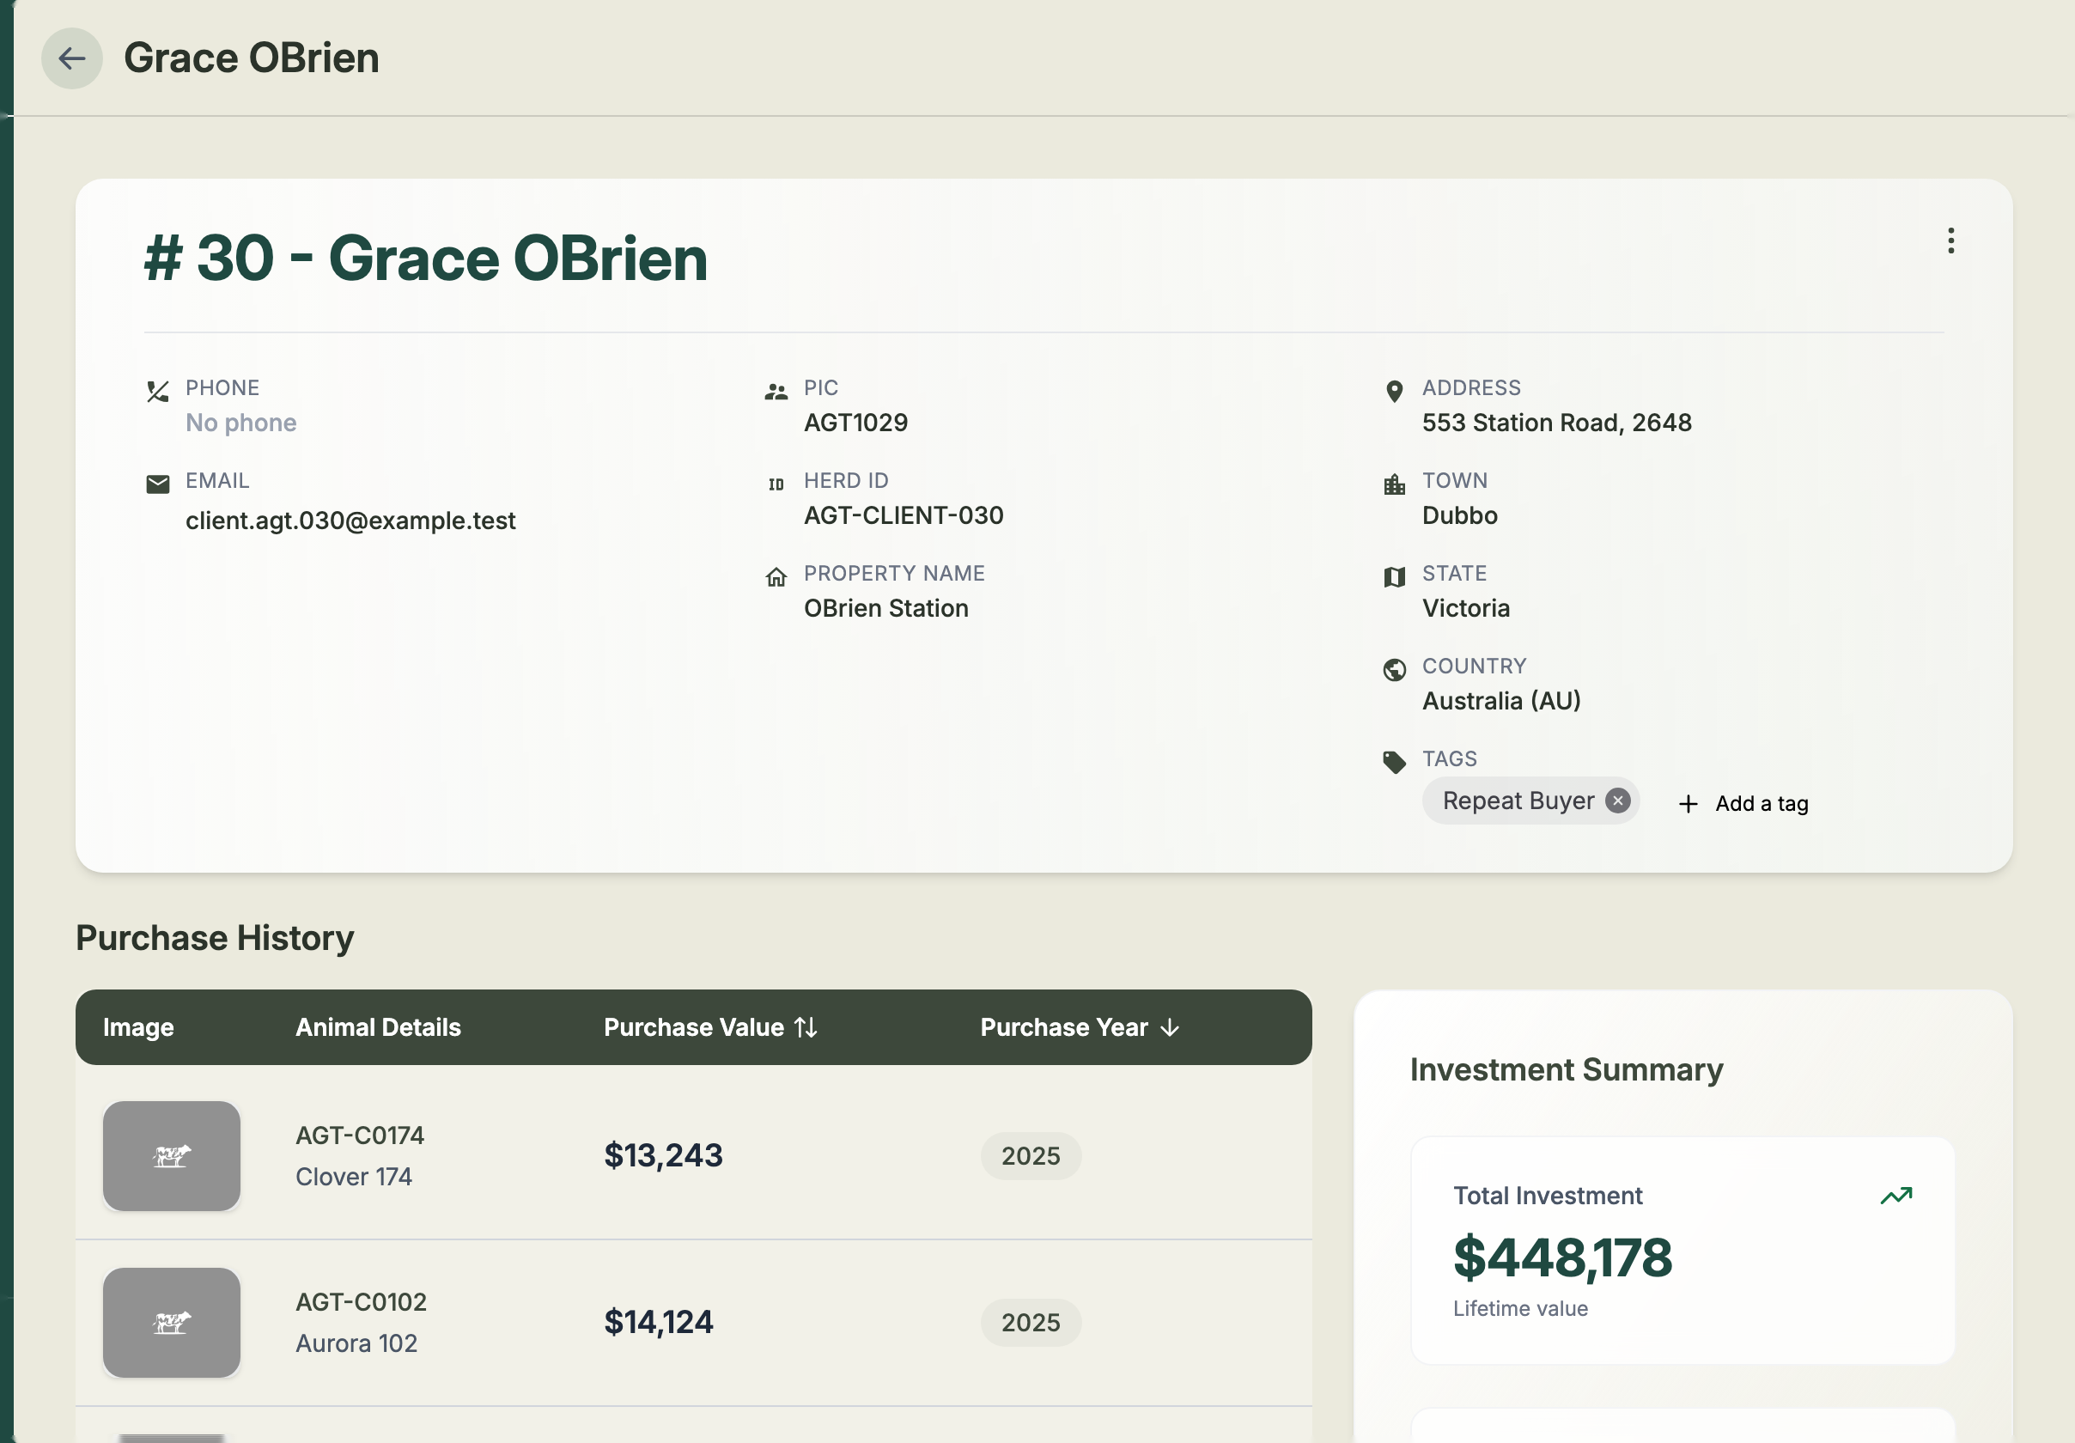Open the three-dot options menu
The image size is (2075, 1443).
pos(1950,240)
